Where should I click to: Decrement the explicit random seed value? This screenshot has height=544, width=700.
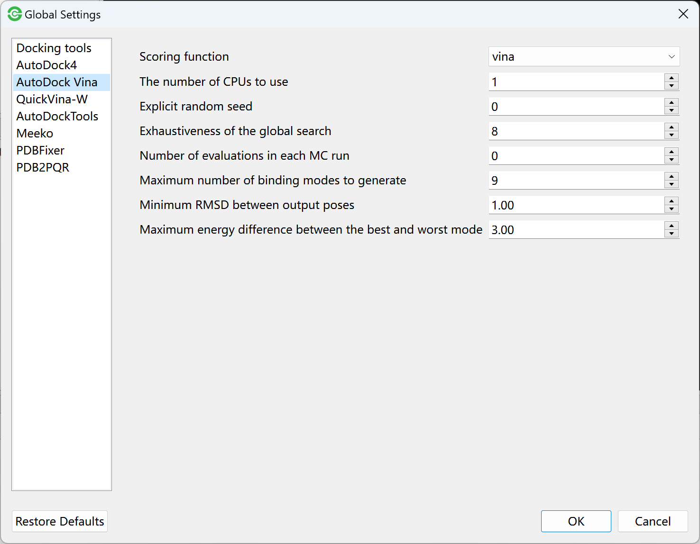pyautogui.click(x=672, y=110)
